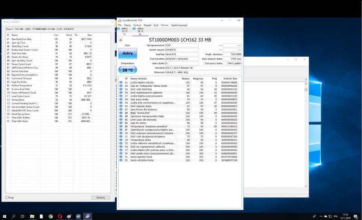
Task: Select Airflow Temperature row in SMART window
Action: pos(49,85)
